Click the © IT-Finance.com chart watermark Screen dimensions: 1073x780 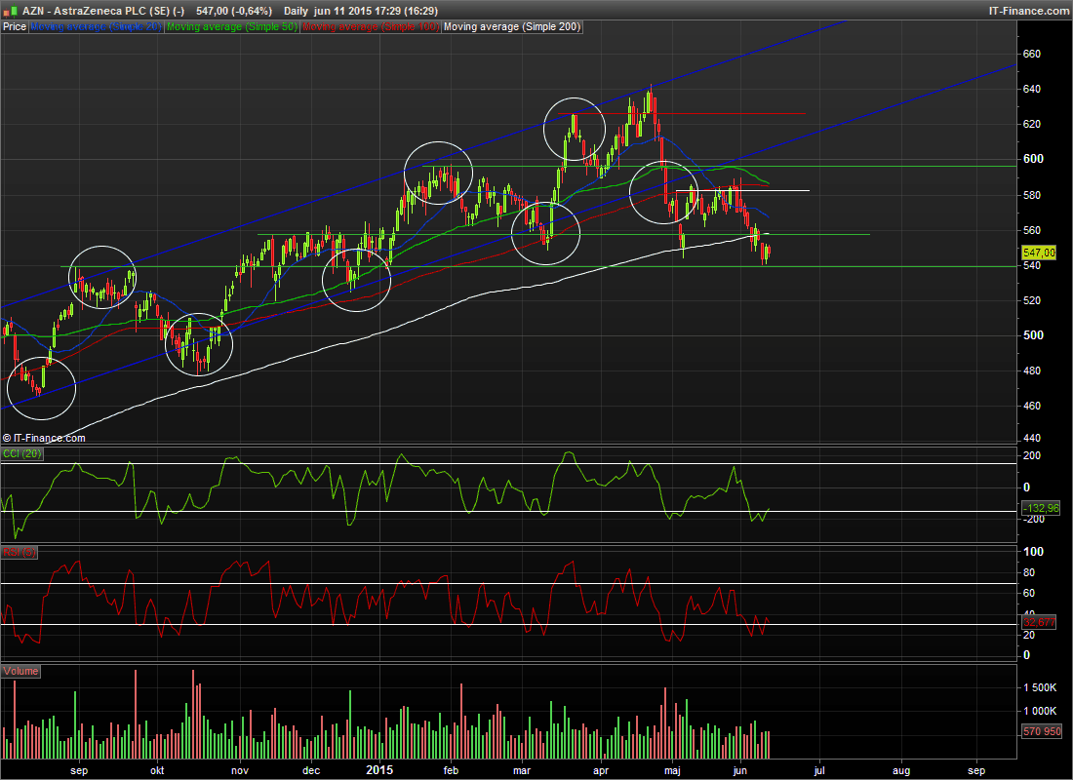point(45,438)
